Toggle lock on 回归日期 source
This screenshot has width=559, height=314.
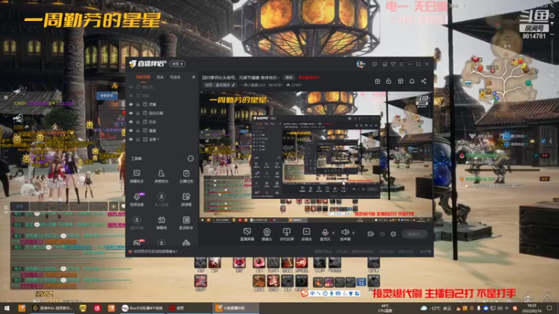[x=138, y=113]
